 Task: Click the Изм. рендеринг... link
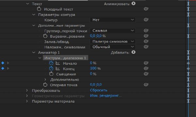pyautogui.click(x=106, y=96)
